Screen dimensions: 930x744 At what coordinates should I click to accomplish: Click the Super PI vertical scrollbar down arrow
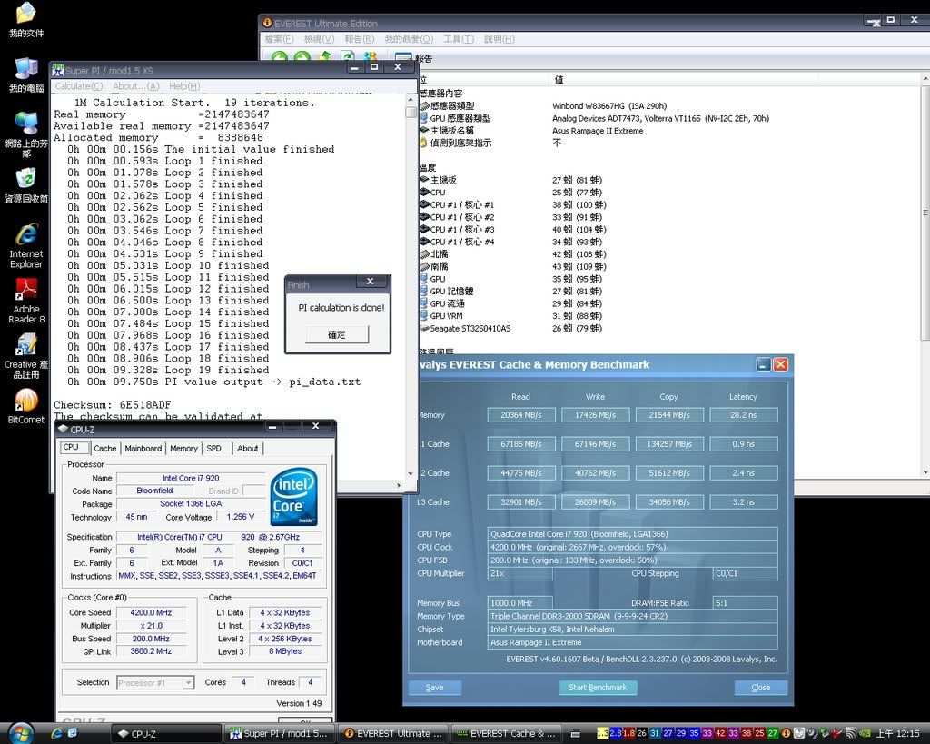click(x=411, y=473)
